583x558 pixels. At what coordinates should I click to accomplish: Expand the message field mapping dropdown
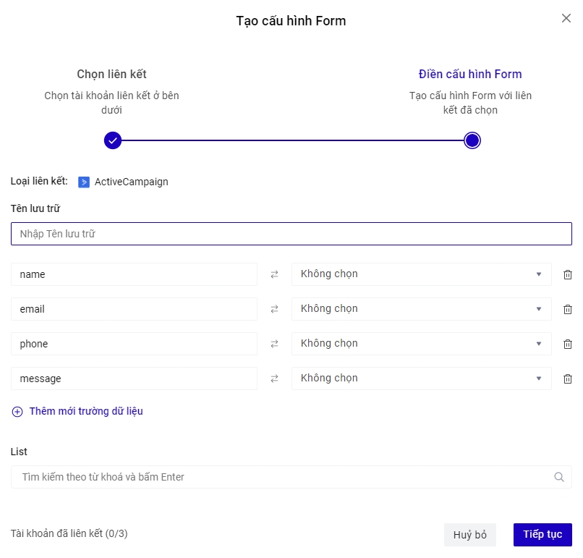pyautogui.click(x=421, y=379)
